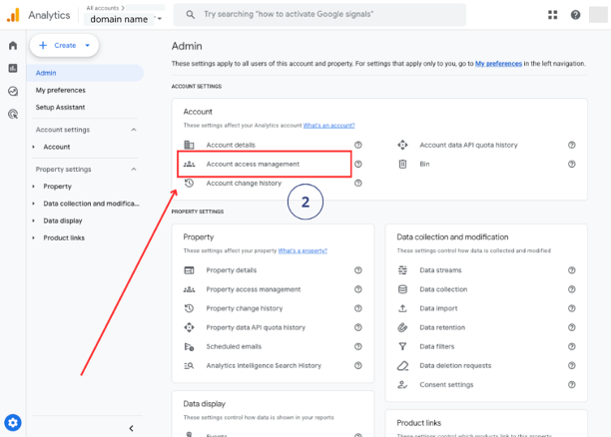The width and height of the screenshot is (611, 437).
Task: Open the My preferences link in description
Action: (x=498, y=64)
